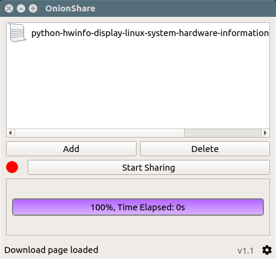Click the Add button
The height and width of the screenshot is (259, 276).
[71, 149]
